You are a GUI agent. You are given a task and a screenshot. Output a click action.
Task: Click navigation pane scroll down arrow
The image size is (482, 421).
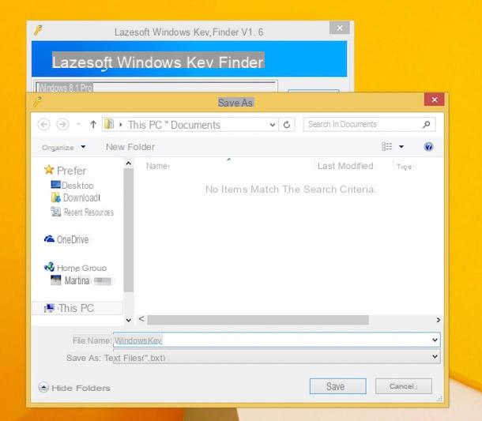coord(129,320)
